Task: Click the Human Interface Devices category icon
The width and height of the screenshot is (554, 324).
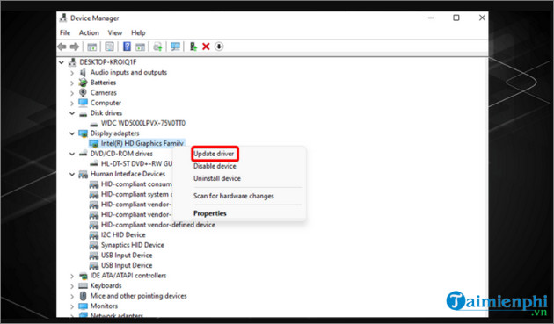Action: [83, 174]
